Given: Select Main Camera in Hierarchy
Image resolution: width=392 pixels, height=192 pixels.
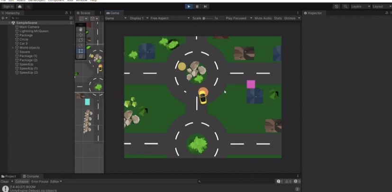Looking at the screenshot, I should coord(29,27).
